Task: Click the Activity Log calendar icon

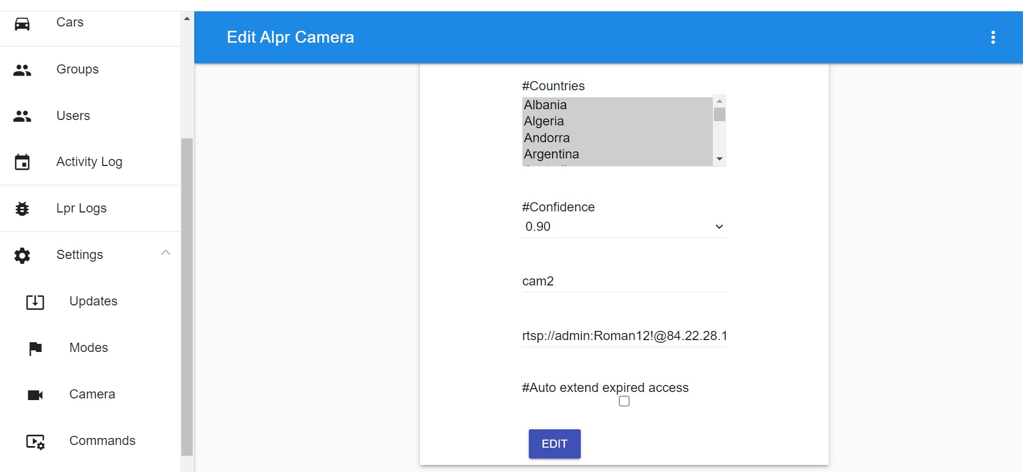Action: click(x=22, y=162)
